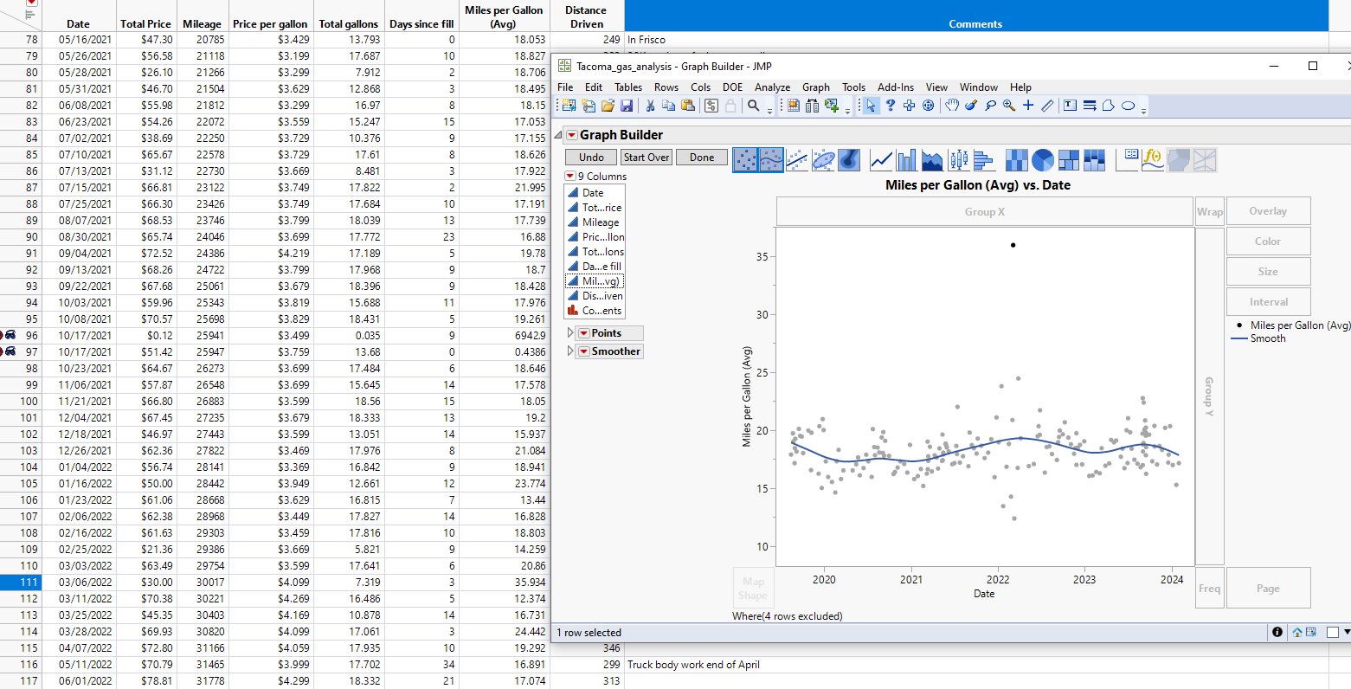Click the Search magnifier icon in toolbar
Viewport: 1351px width, 689px height.
click(x=754, y=106)
